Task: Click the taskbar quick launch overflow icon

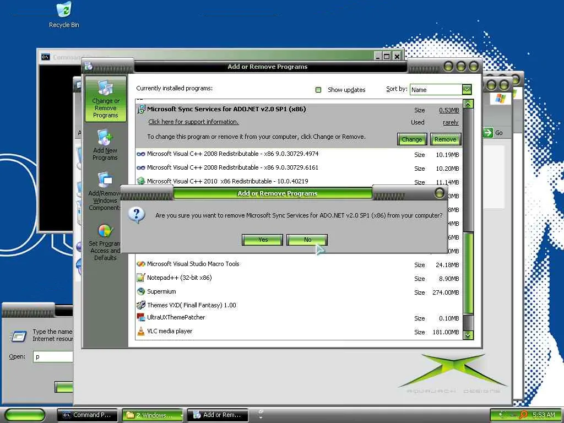Action: click(x=261, y=414)
